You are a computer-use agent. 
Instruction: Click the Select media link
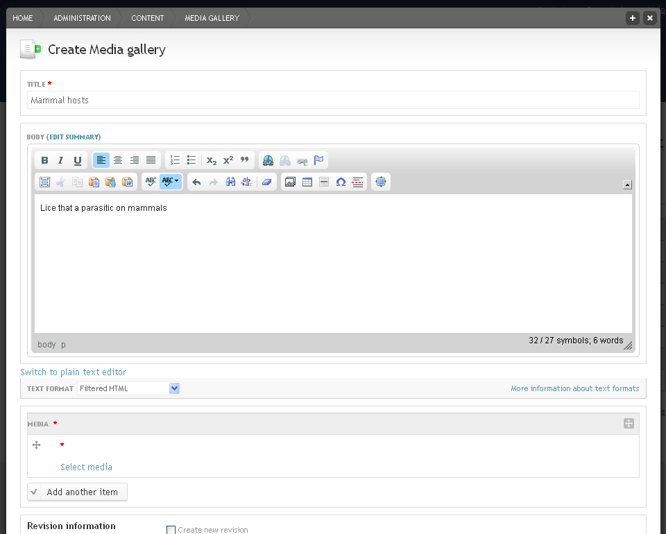(x=86, y=467)
